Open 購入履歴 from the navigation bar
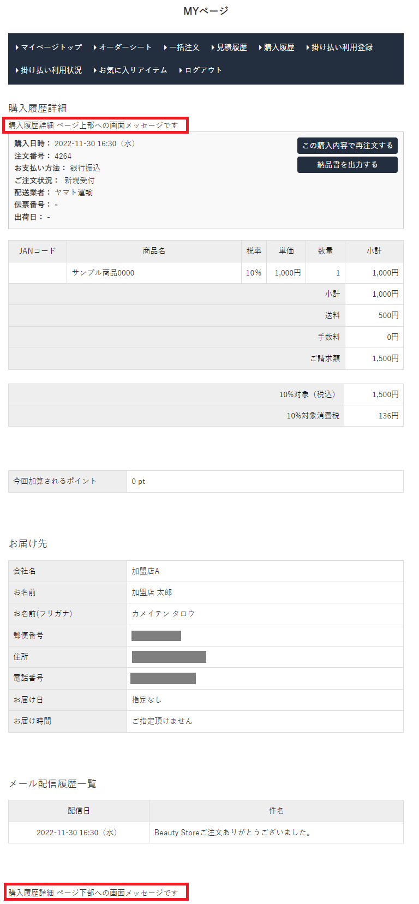Screen dimensions: 419x904 pos(279,47)
